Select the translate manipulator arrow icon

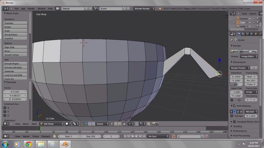point(86,124)
